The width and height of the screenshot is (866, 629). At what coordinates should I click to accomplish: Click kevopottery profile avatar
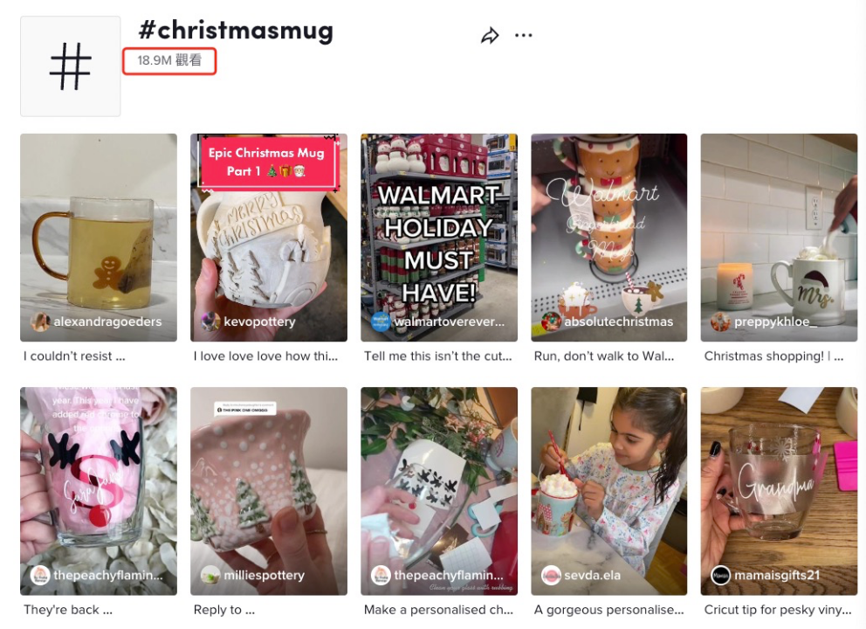click(x=210, y=321)
